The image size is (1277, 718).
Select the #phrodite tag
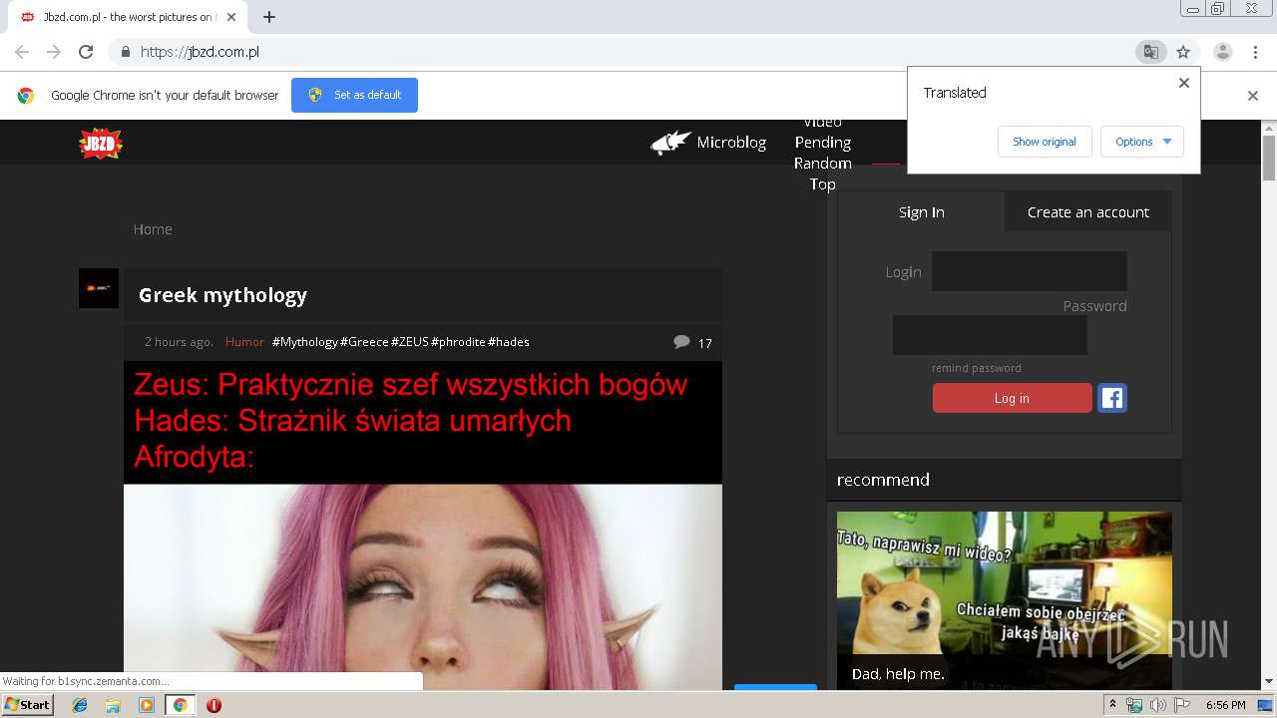[x=458, y=342]
